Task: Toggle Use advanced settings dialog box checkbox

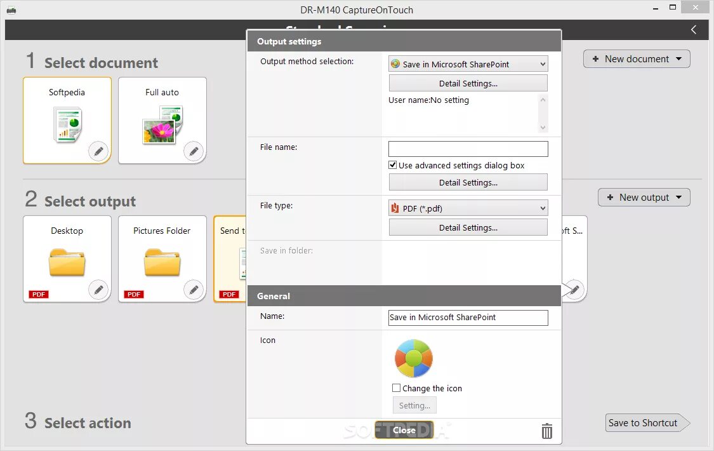Action: pyautogui.click(x=392, y=165)
